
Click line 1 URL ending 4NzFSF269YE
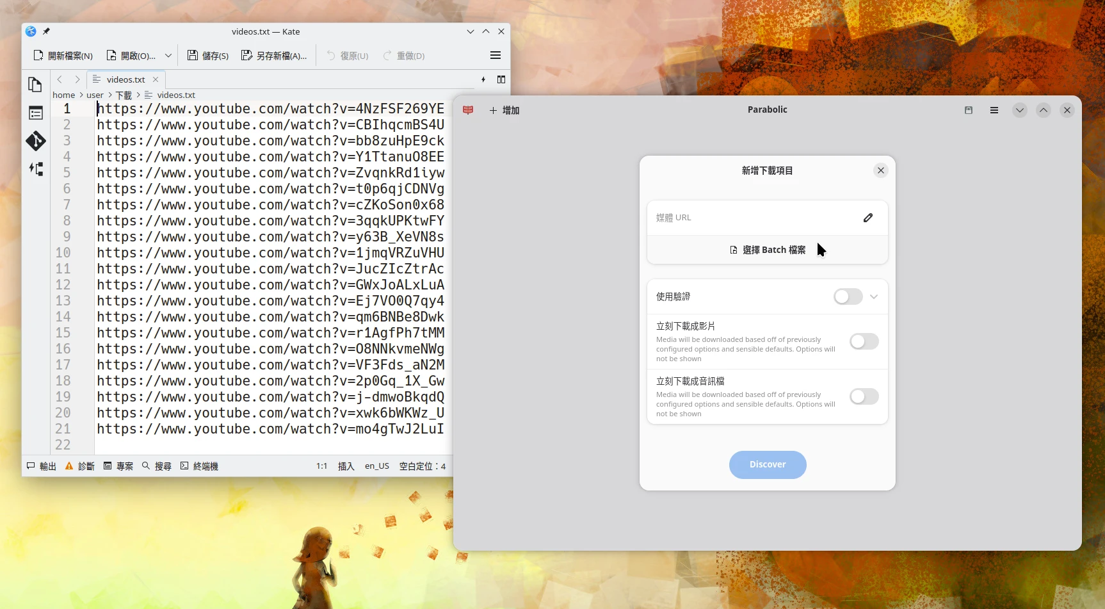tap(271, 109)
